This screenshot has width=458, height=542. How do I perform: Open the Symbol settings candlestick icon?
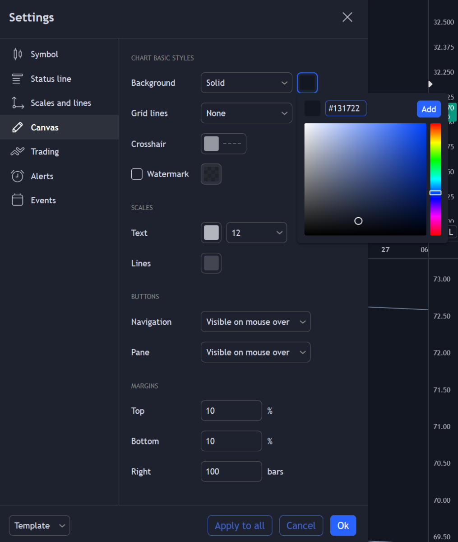(18, 54)
